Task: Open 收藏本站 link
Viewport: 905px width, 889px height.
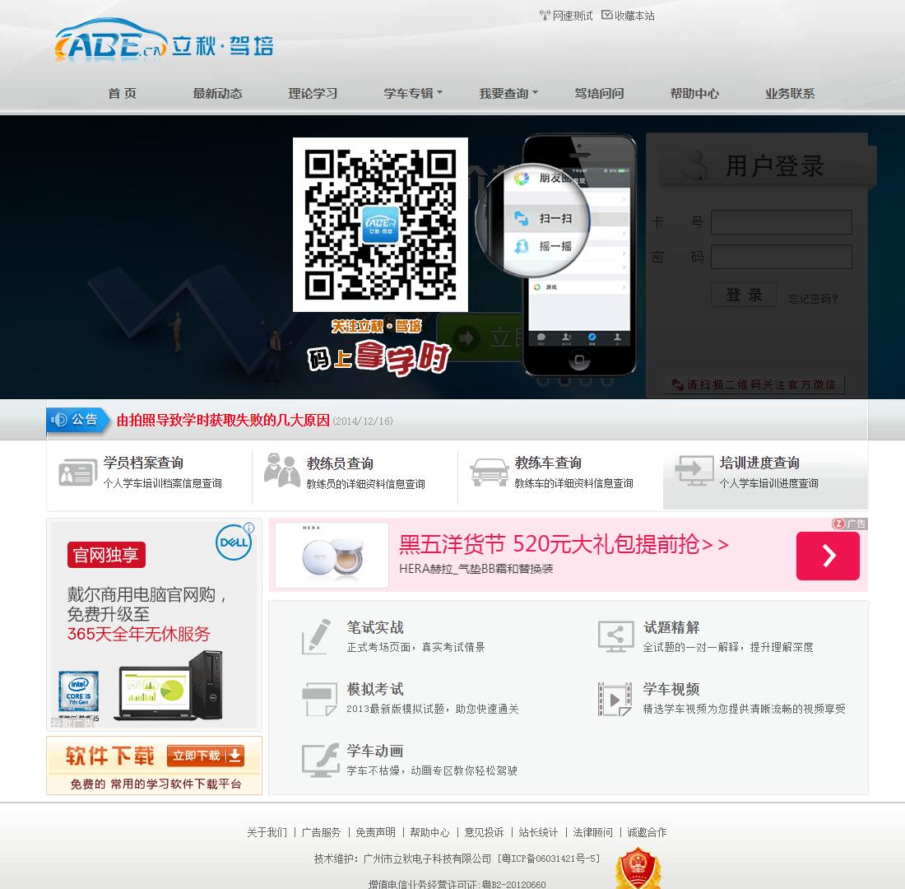Action: point(634,16)
